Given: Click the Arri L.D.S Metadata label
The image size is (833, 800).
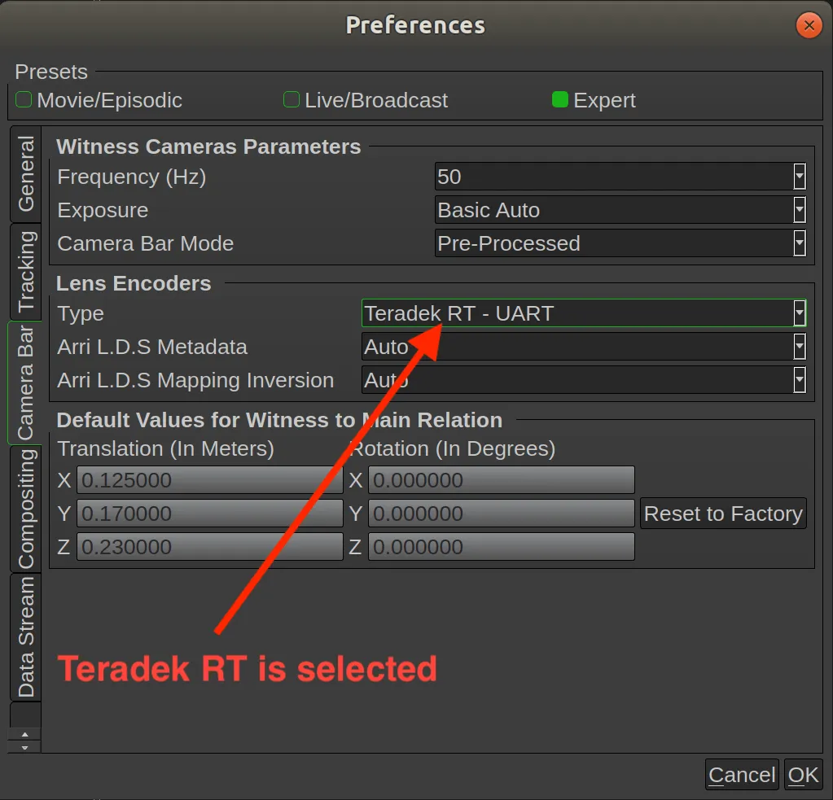Looking at the screenshot, I should click(x=152, y=348).
